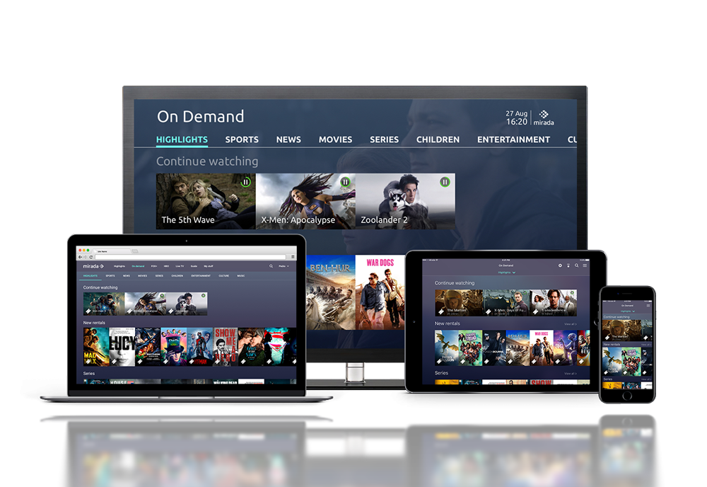
Task: Open the War Dogs poster on the TV
Action: [380, 292]
